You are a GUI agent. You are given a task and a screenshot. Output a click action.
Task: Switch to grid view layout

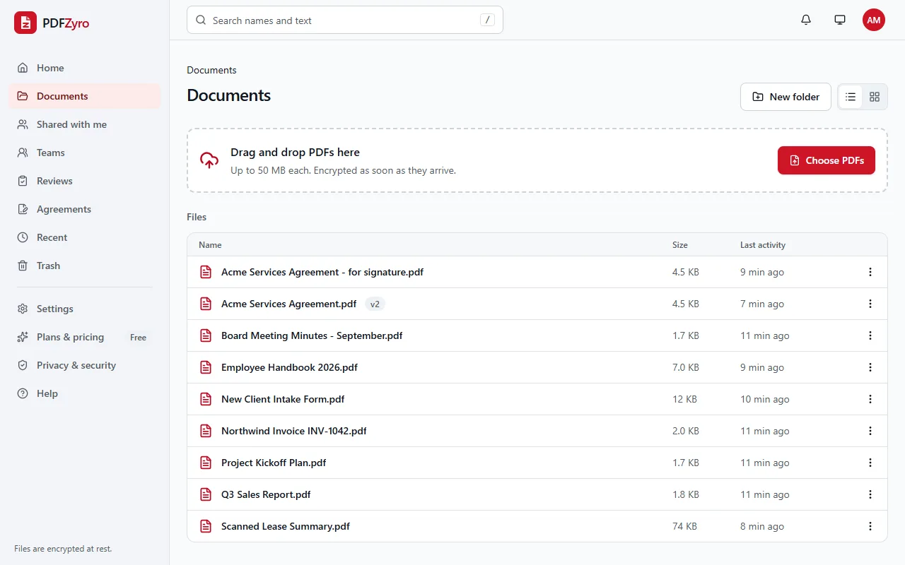click(875, 97)
